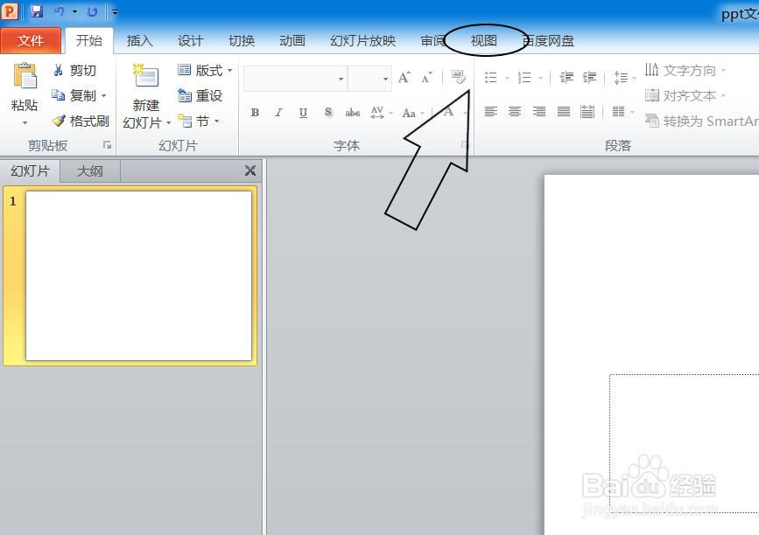Open the Change Case Aa menu
This screenshot has height=535, width=759.
click(x=412, y=113)
